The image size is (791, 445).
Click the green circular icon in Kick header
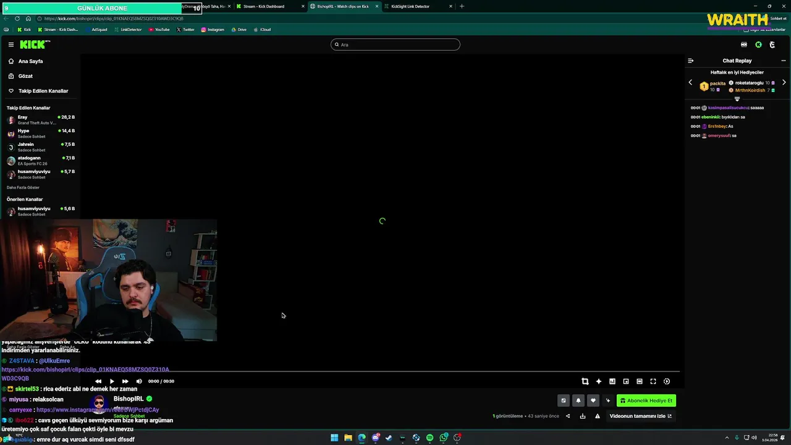tap(758, 44)
